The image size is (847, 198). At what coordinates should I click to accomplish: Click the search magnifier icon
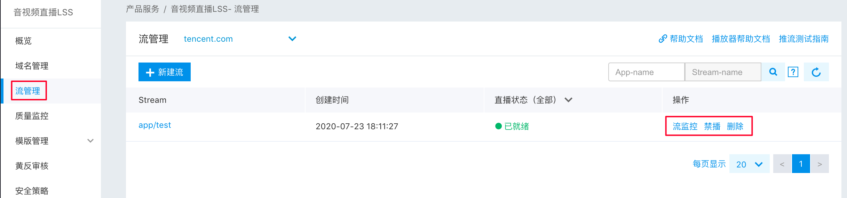click(773, 72)
